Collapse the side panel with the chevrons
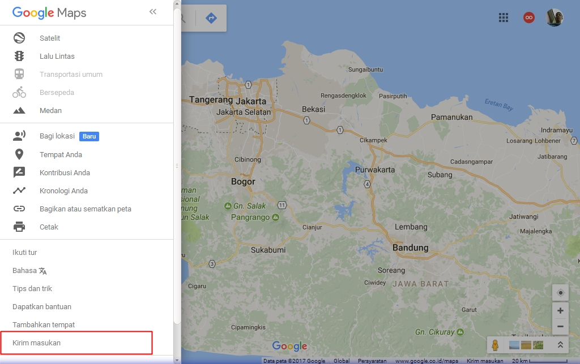 (152, 11)
